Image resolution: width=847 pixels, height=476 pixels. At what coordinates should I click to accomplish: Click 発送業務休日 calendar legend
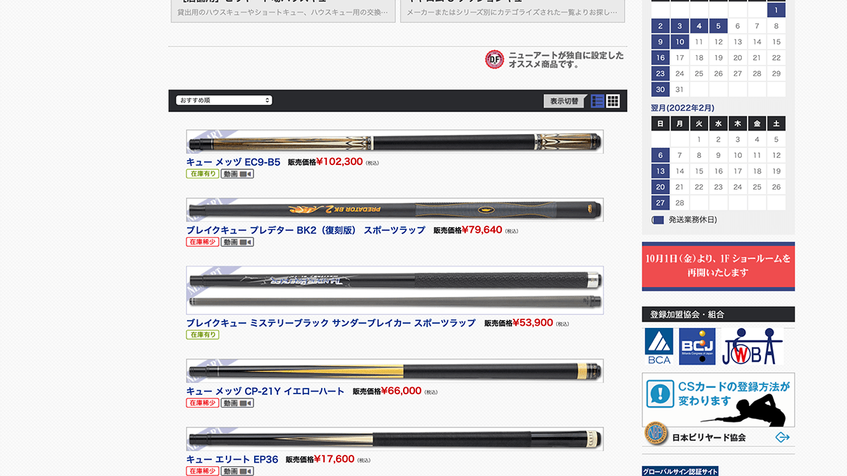[x=685, y=220]
